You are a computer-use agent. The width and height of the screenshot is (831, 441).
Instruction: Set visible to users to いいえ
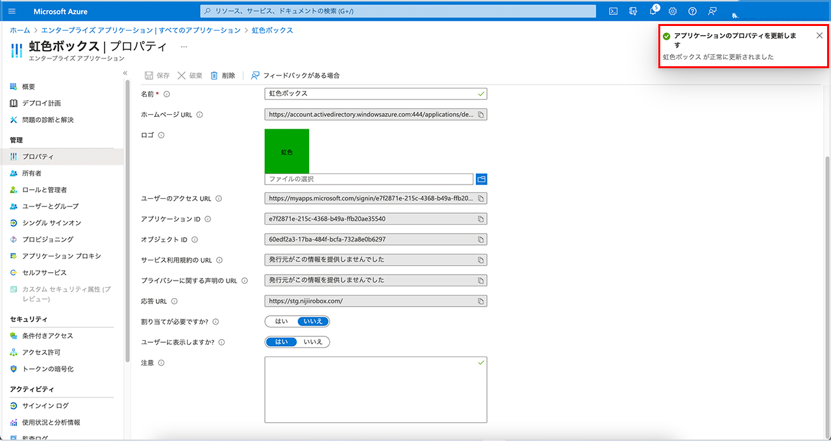point(314,342)
